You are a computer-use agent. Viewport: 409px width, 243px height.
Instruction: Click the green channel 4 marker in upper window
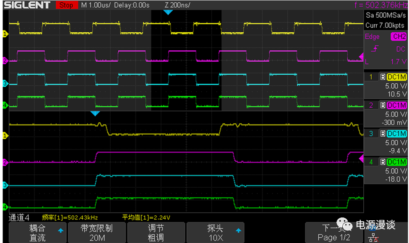5,106
